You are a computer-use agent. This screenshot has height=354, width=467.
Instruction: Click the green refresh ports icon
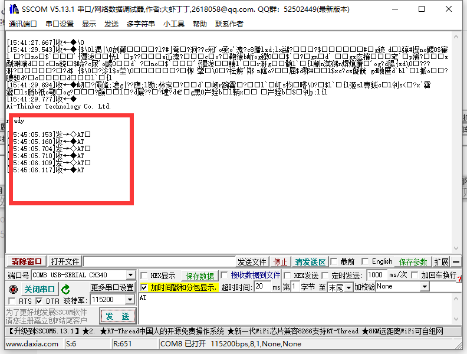click(x=65, y=289)
